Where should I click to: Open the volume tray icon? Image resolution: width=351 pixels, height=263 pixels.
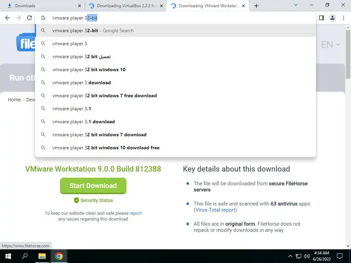pyautogui.click(x=307, y=256)
